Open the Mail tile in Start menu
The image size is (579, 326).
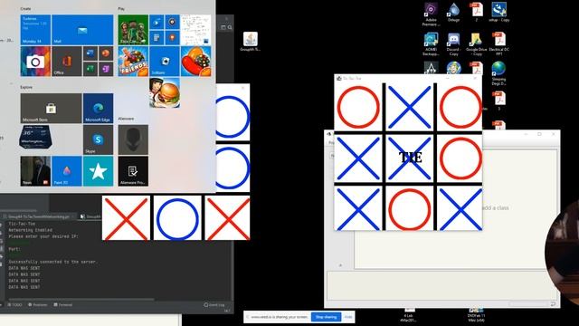pos(82,30)
